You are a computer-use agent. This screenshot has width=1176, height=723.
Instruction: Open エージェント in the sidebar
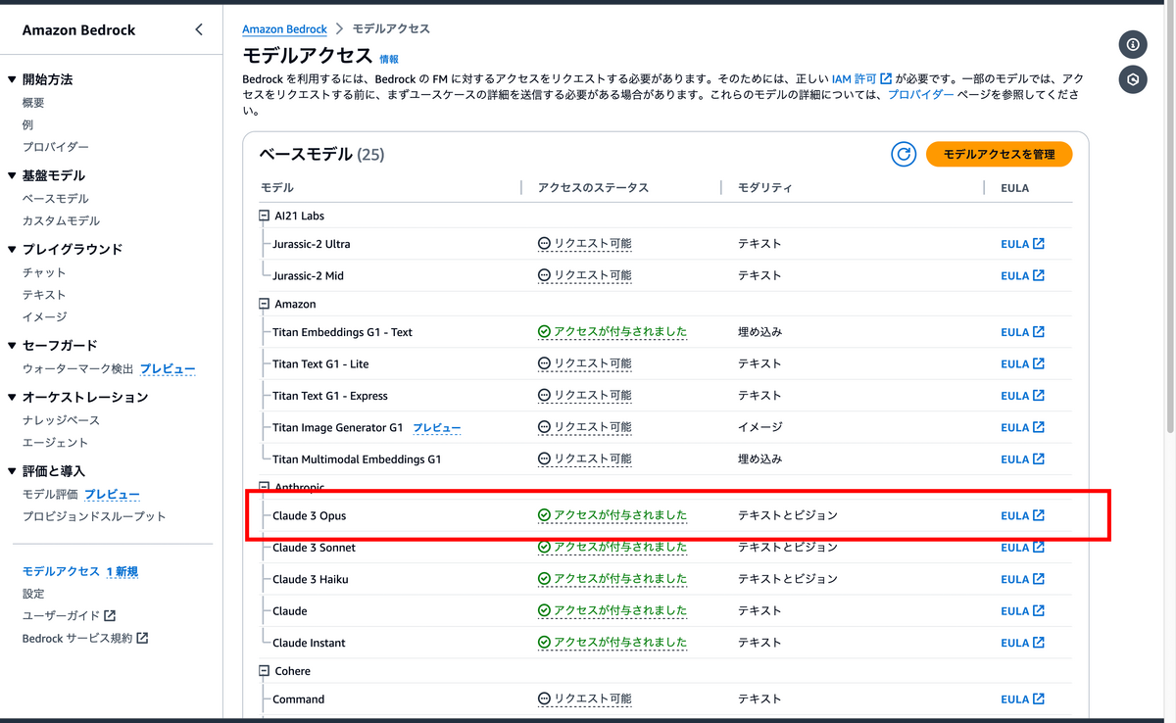(x=55, y=442)
